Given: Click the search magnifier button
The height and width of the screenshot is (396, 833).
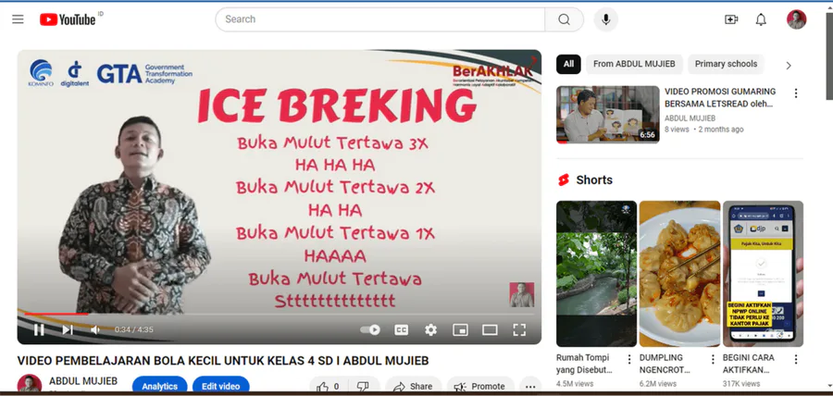Looking at the screenshot, I should pos(564,19).
